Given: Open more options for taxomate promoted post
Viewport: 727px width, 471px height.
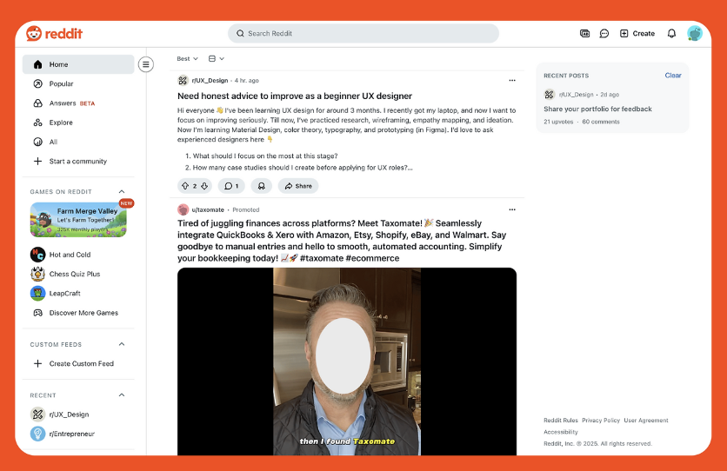Looking at the screenshot, I should (x=512, y=209).
